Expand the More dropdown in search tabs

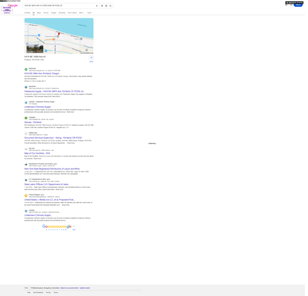[x=82, y=13]
